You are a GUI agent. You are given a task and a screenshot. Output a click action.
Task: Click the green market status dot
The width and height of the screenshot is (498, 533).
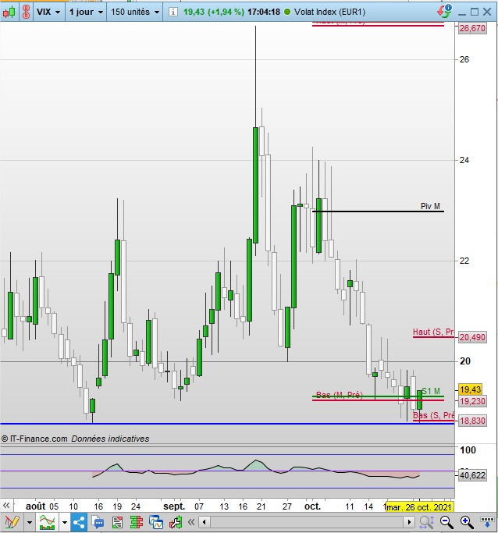coord(287,12)
